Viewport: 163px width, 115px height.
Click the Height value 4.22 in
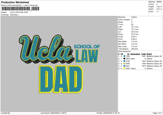(159, 7)
